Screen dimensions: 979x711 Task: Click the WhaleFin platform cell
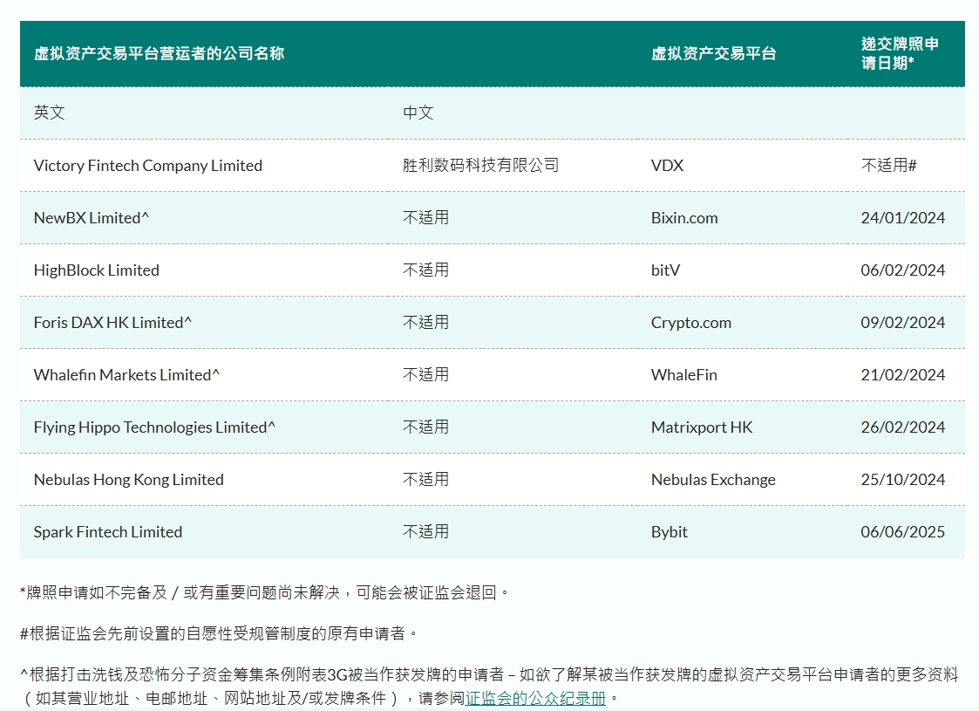(x=684, y=375)
